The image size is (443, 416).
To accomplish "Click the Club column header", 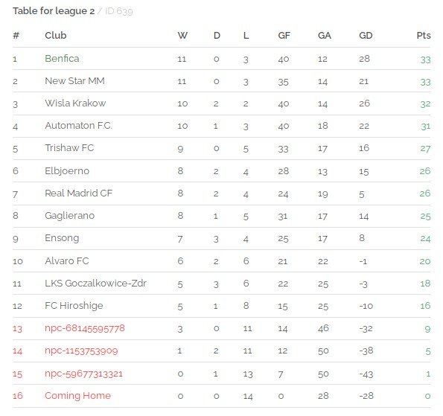I will pos(56,36).
